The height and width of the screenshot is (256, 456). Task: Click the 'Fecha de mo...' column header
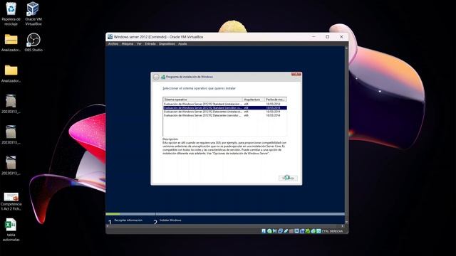tap(276, 100)
